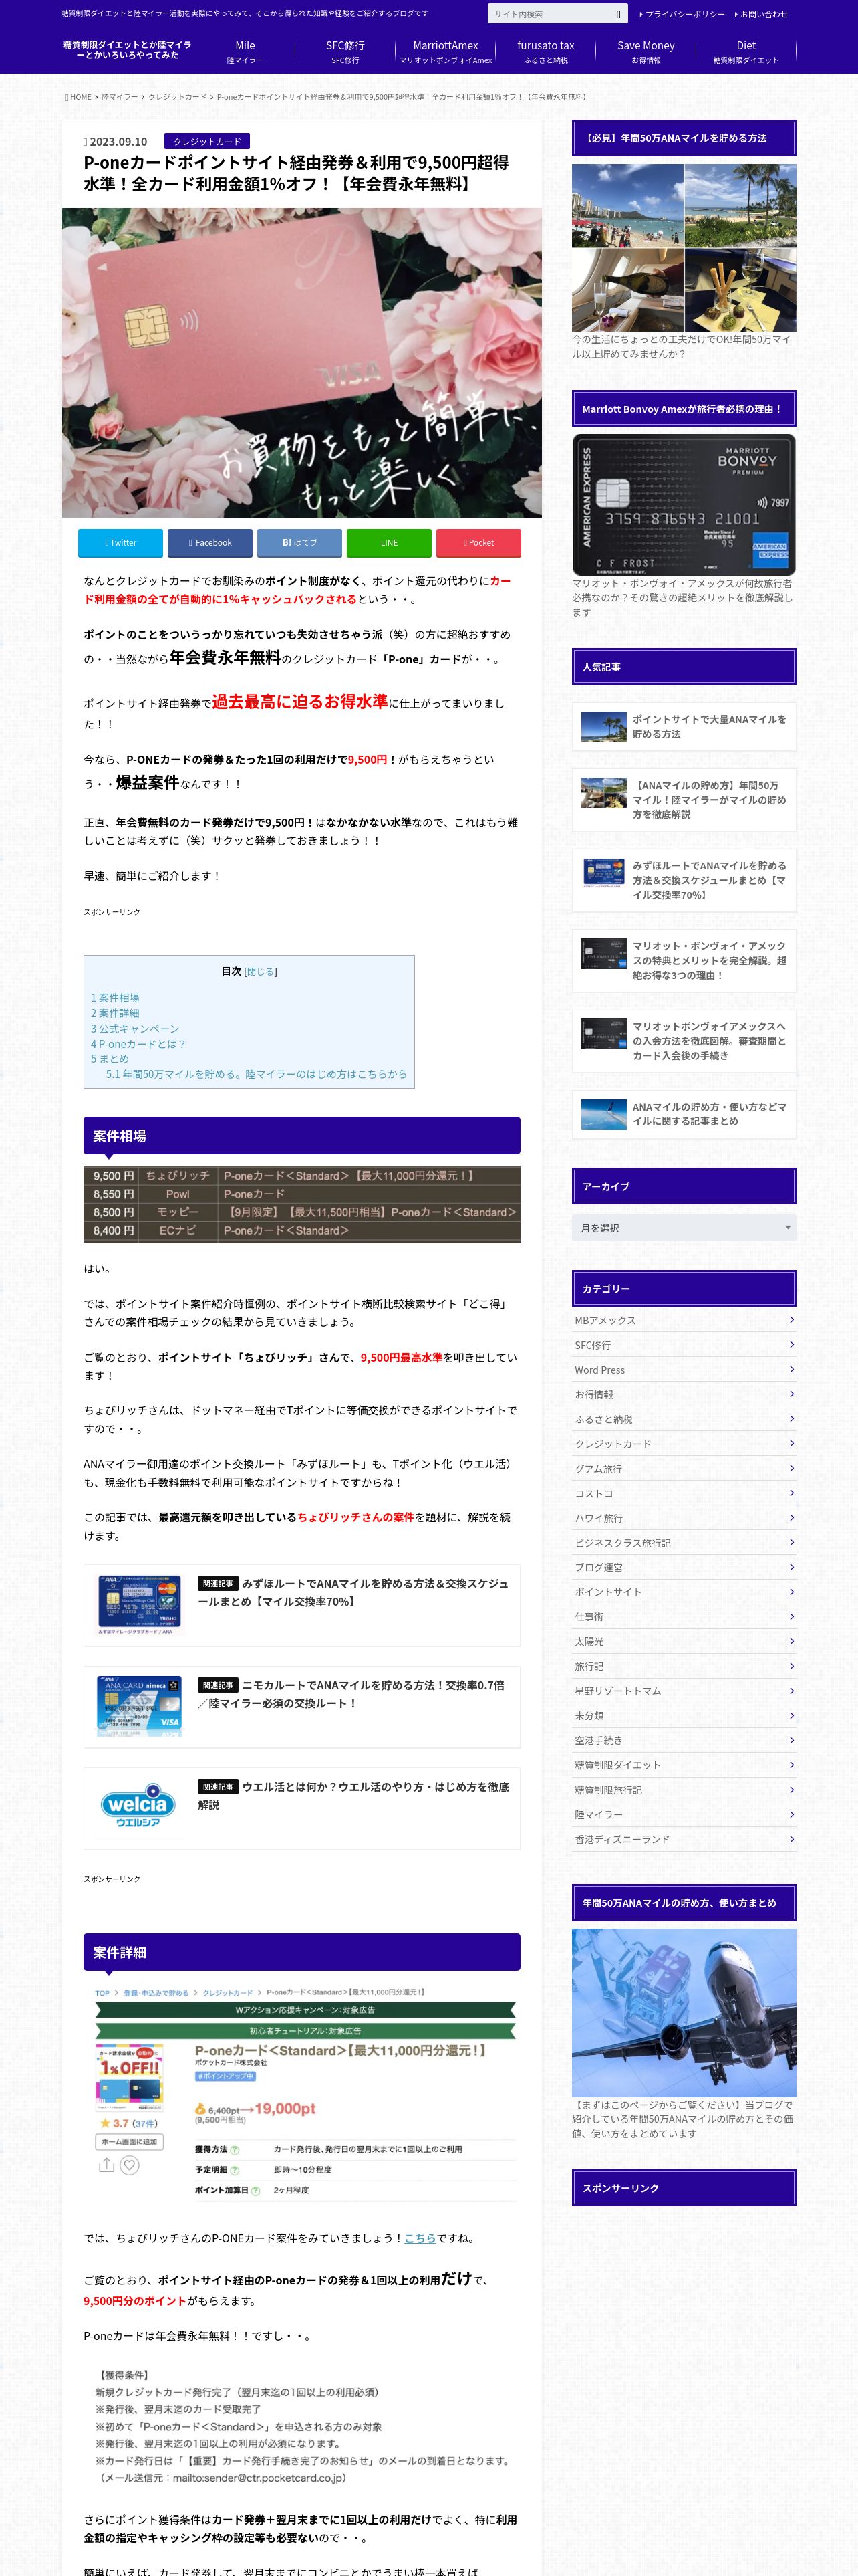Open the 星野リゾートトマム category

684,1691
